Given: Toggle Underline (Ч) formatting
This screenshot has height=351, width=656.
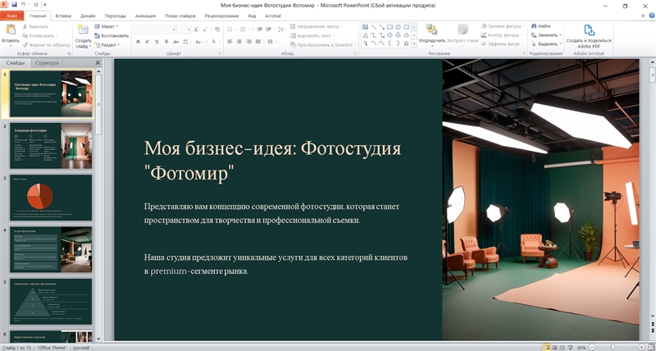Looking at the screenshot, I should click(x=157, y=42).
